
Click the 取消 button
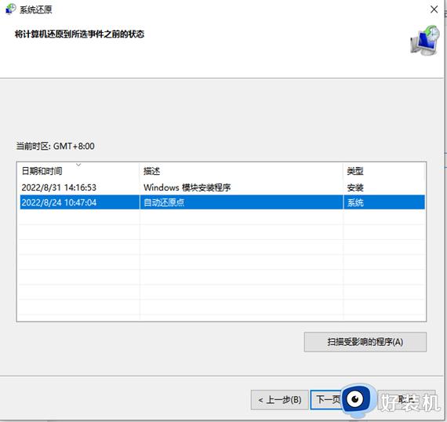(407, 400)
